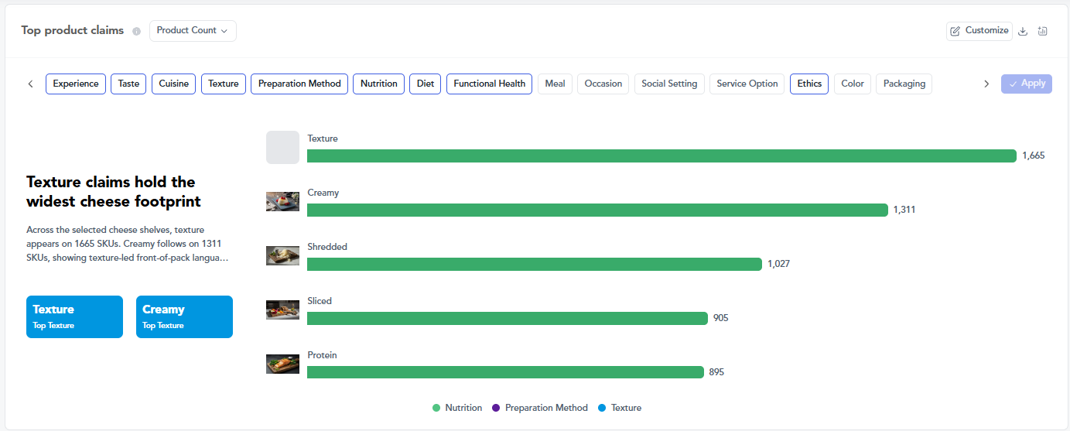Toggle the Cuisine category chip
This screenshot has width=1070, height=431.
[x=174, y=84]
